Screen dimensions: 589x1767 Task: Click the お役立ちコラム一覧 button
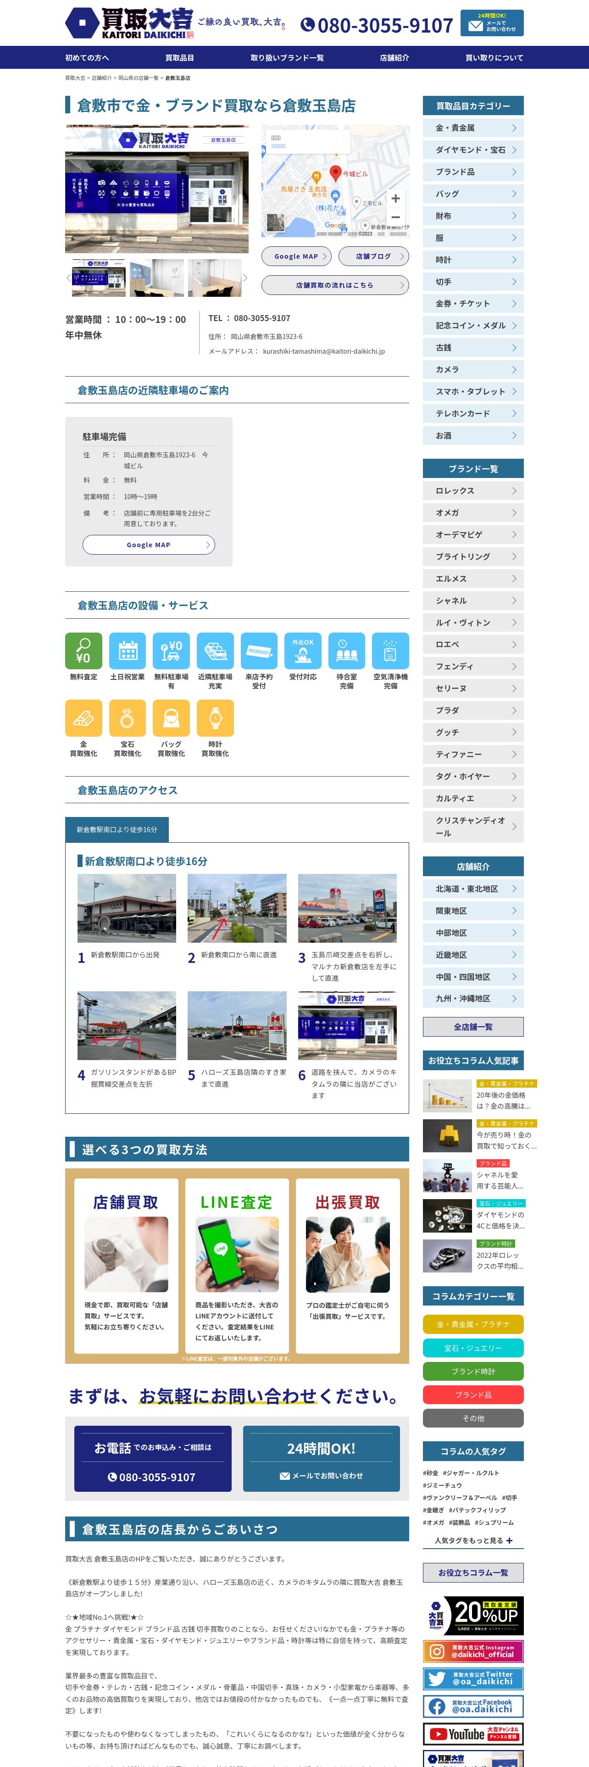pyautogui.click(x=473, y=1572)
